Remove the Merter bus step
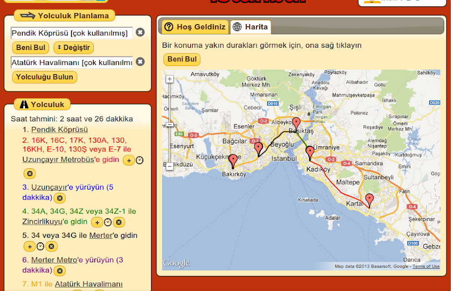The width and height of the screenshot is (451, 291). 51,246
